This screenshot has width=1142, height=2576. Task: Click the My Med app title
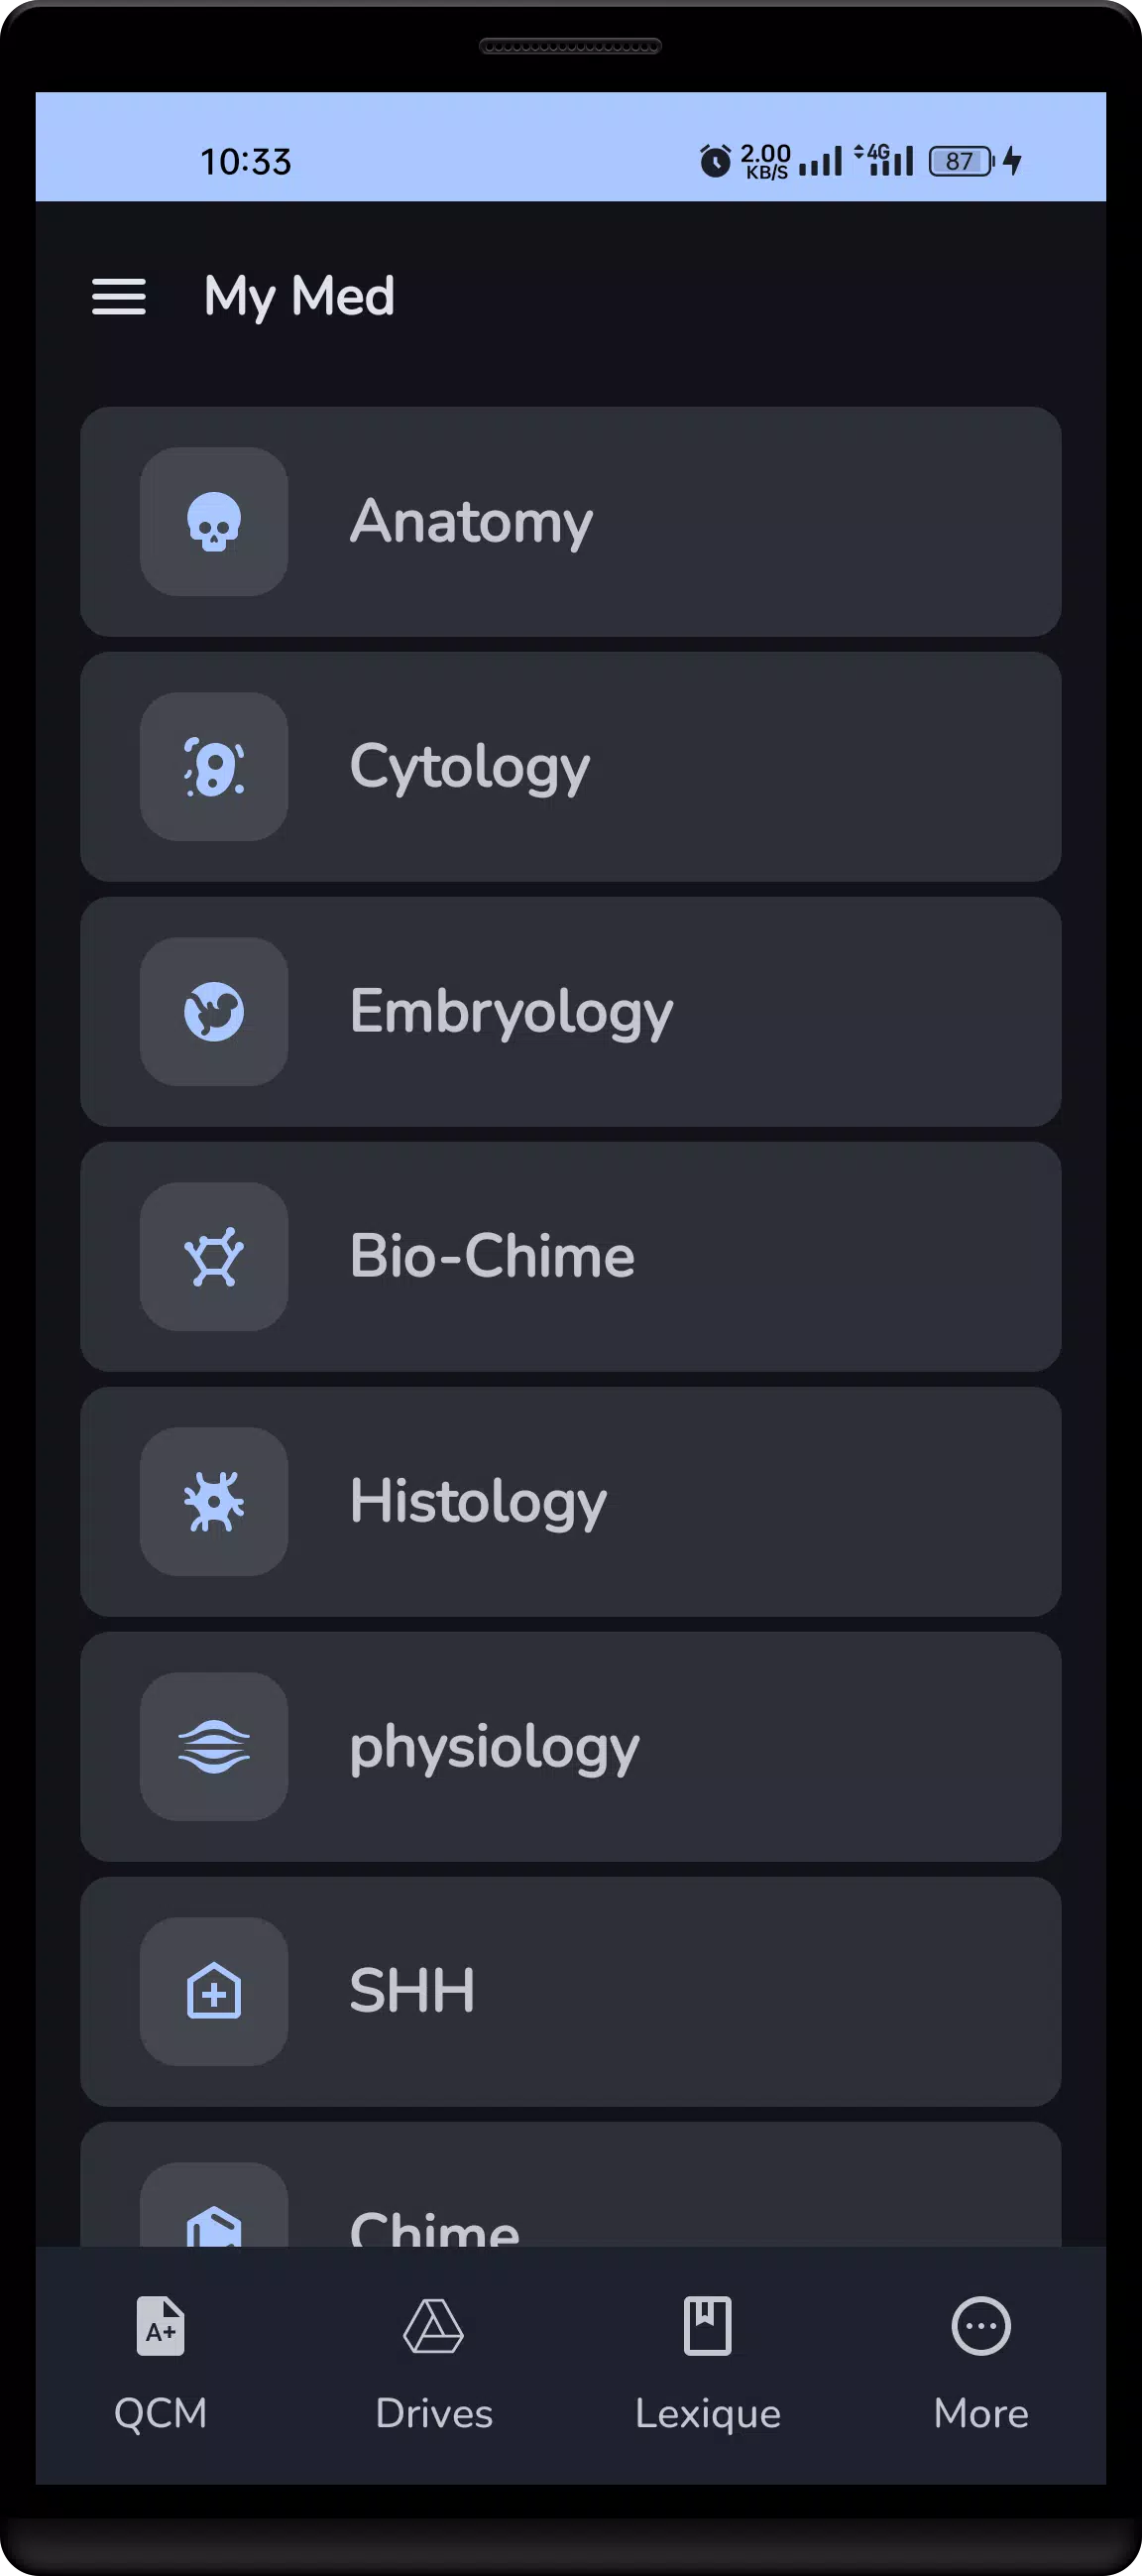298,297
